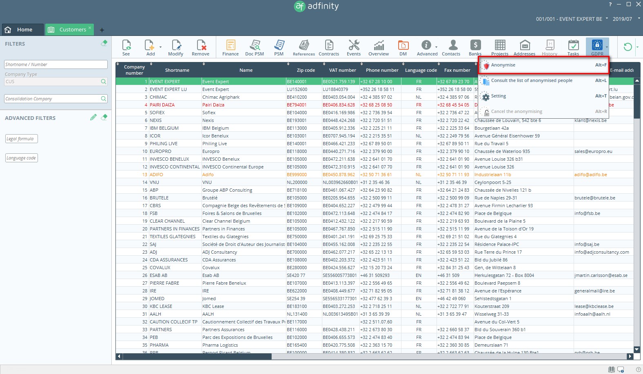
Task: Click the Legal formula filter button
Action: (x=22, y=139)
